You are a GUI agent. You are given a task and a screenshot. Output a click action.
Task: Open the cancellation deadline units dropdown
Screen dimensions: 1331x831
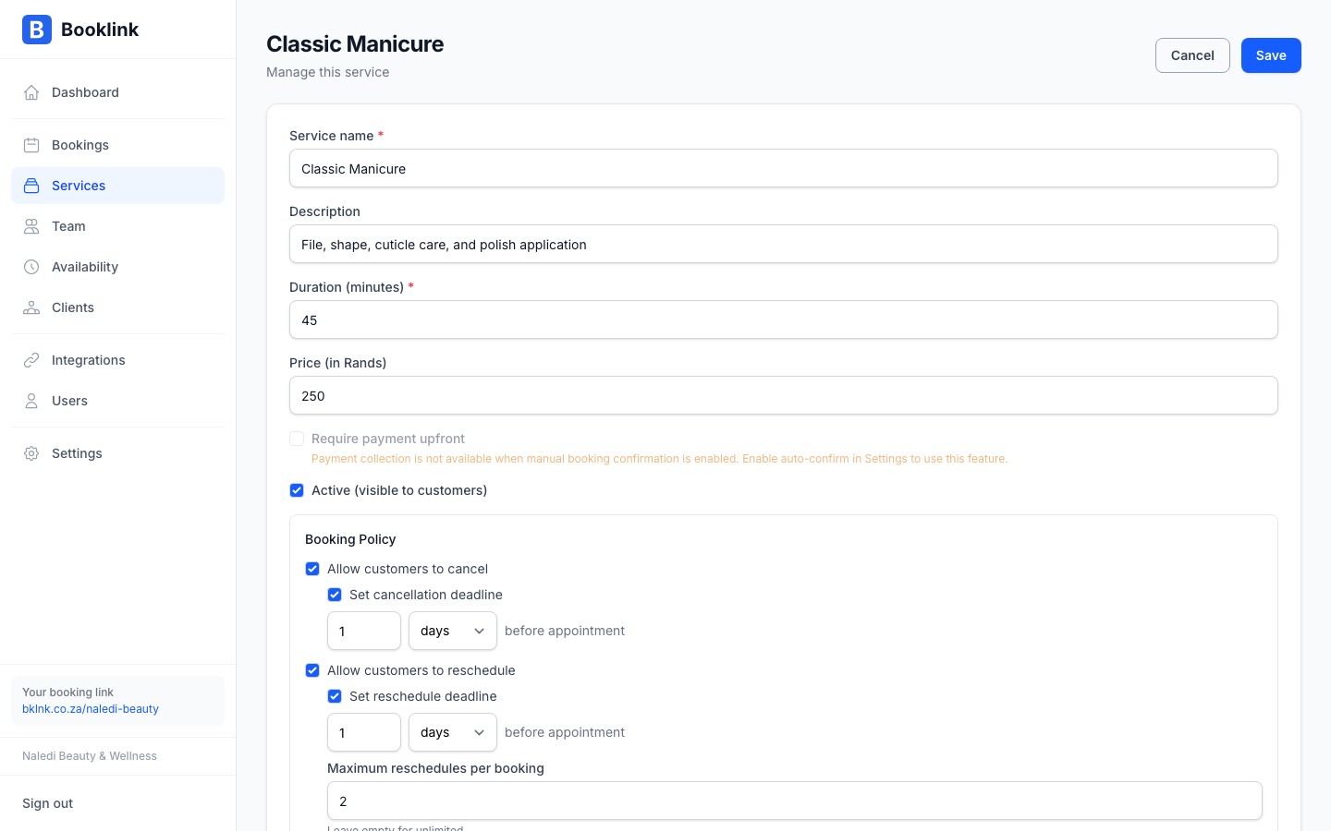click(452, 631)
